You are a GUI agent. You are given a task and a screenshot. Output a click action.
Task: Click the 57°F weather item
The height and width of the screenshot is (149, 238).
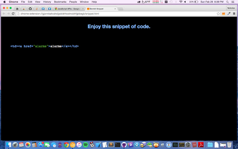146,2
